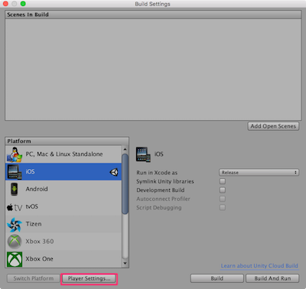This screenshot has height=289, width=306.
Task: Click the platform list scrollbar thumb
Action: [x=125, y=184]
